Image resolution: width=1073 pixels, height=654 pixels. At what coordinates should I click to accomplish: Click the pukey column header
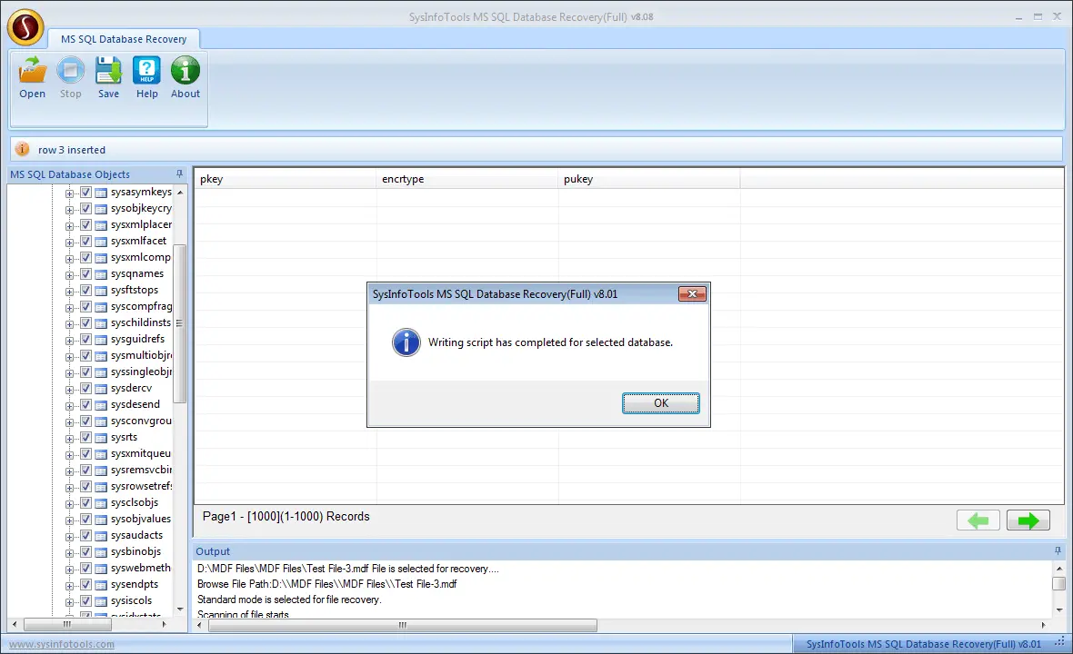648,179
